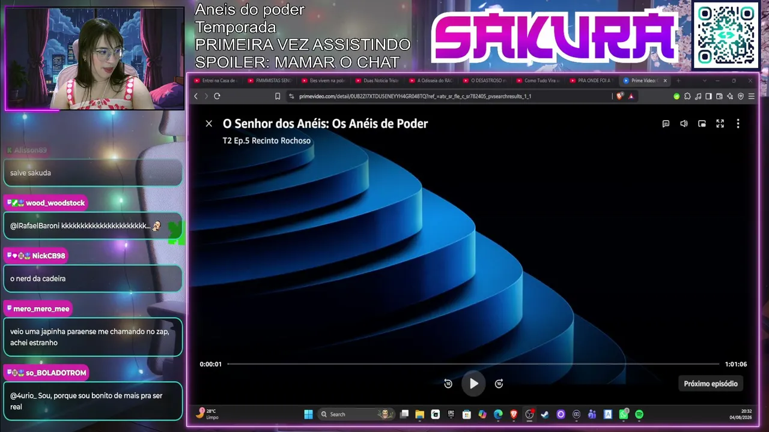Open Task View on the taskbar

[404, 414]
